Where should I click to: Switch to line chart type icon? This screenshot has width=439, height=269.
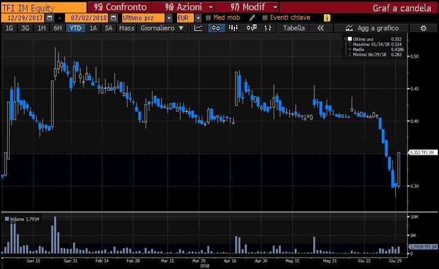tap(199, 28)
